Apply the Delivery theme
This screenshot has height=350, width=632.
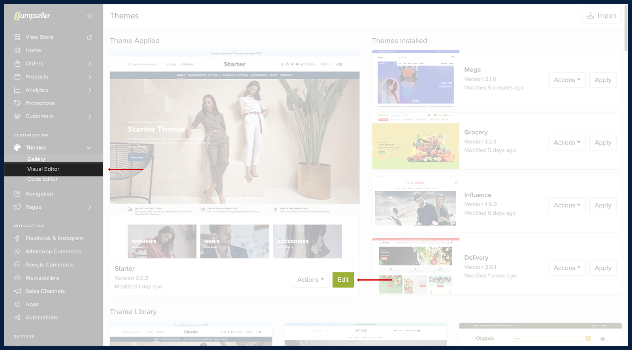point(603,268)
